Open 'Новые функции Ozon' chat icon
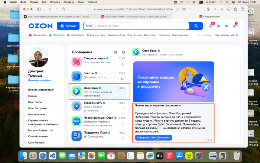 77,121
